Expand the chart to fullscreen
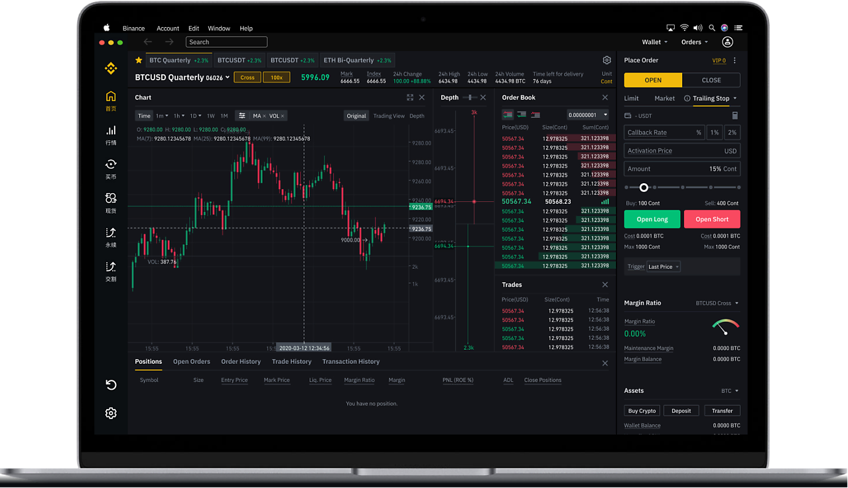Viewport: 848px width, 488px height. pos(410,98)
